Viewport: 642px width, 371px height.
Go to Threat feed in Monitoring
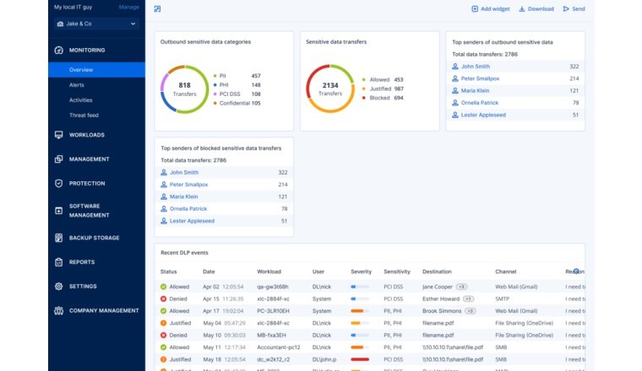point(84,115)
